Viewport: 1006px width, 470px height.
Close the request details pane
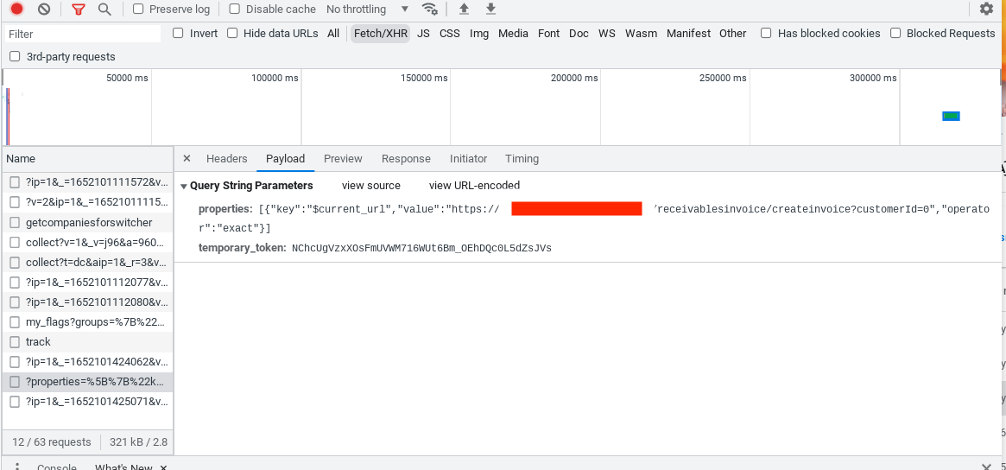pos(187,159)
